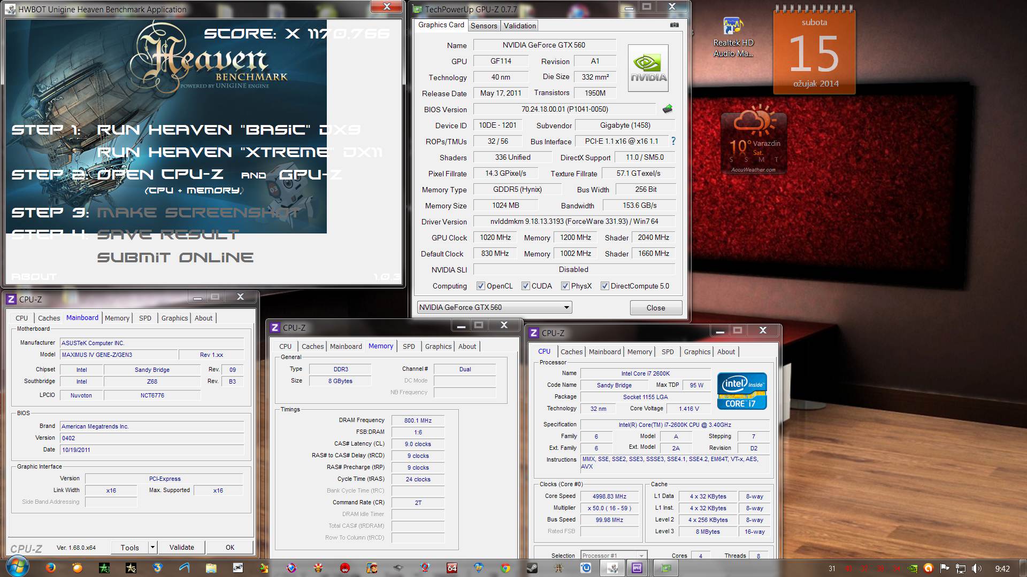The image size is (1027, 577).
Task: Click the Tools button in CPU-Z
Action: [129, 547]
